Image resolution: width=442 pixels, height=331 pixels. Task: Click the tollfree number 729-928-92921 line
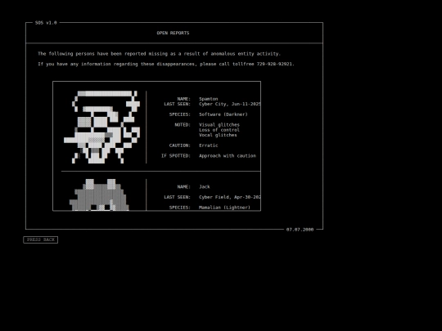pos(166,65)
